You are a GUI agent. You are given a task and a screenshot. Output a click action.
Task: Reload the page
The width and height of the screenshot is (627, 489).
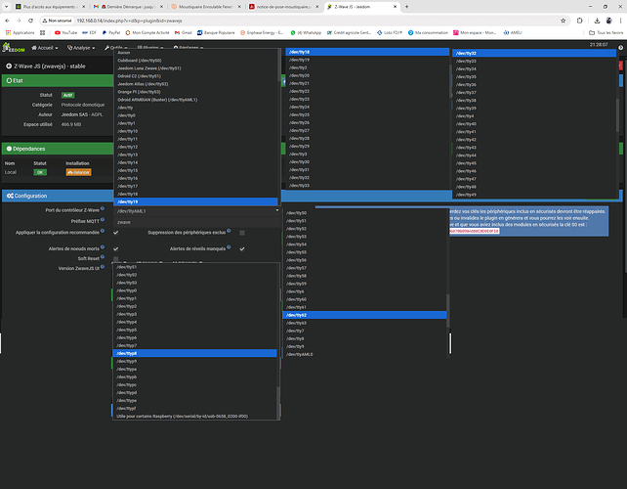[x=31, y=21]
